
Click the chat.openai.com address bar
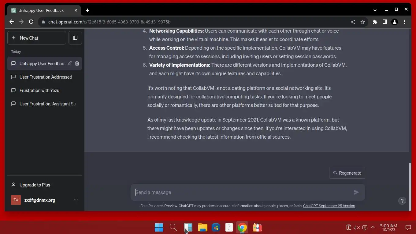coord(196,22)
